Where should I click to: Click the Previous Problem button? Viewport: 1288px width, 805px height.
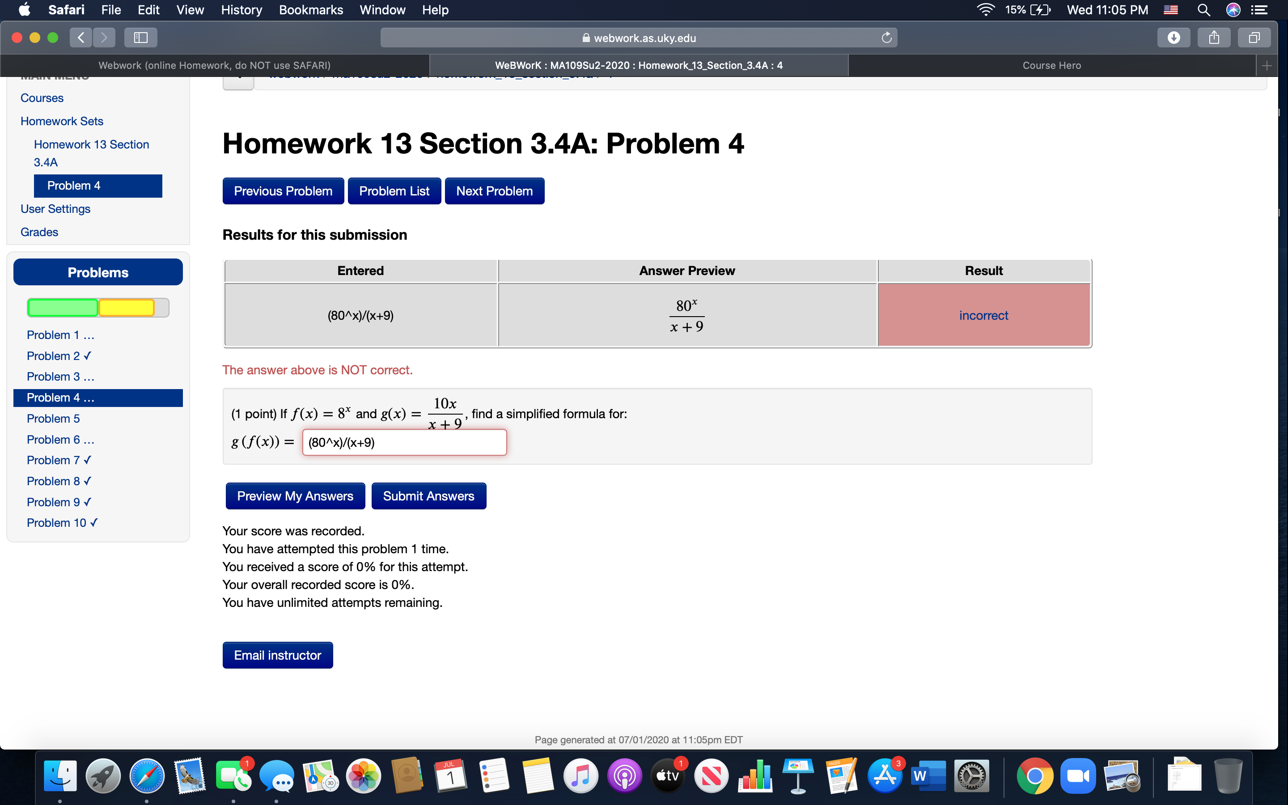click(282, 191)
